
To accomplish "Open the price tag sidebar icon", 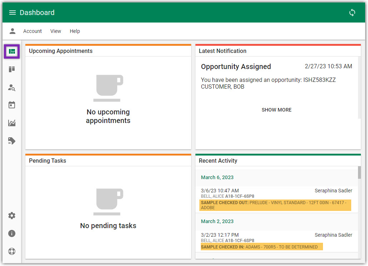I will (x=12, y=141).
